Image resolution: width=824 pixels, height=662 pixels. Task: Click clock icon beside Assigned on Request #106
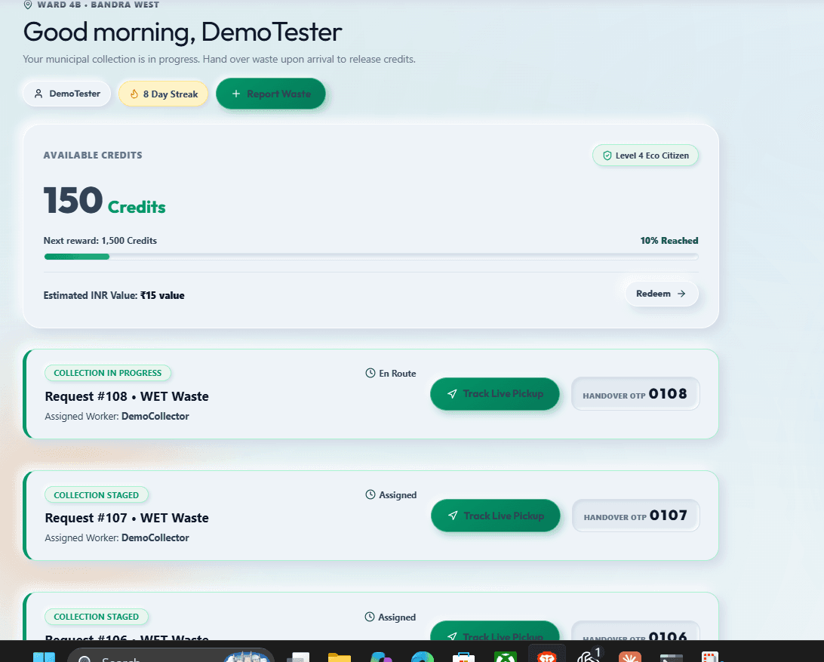370,617
